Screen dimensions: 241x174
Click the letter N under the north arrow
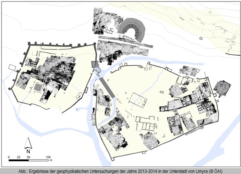point(28,151)
